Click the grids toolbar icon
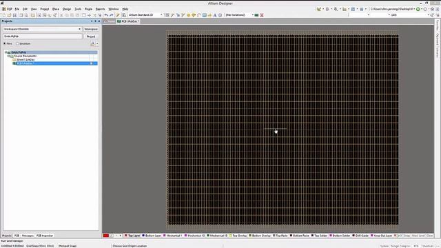 tap(362, 9)
